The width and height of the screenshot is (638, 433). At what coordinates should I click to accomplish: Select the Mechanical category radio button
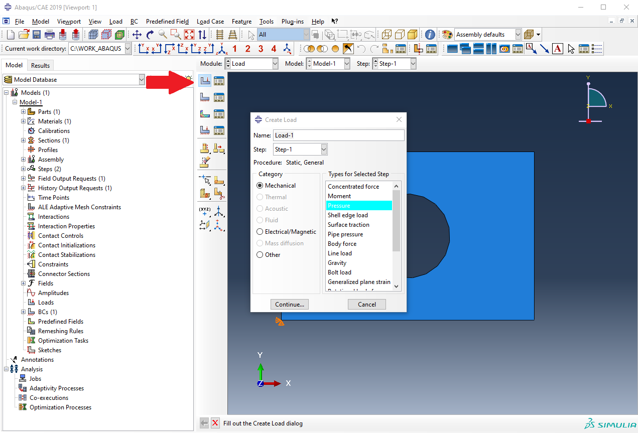pos(260,186)
